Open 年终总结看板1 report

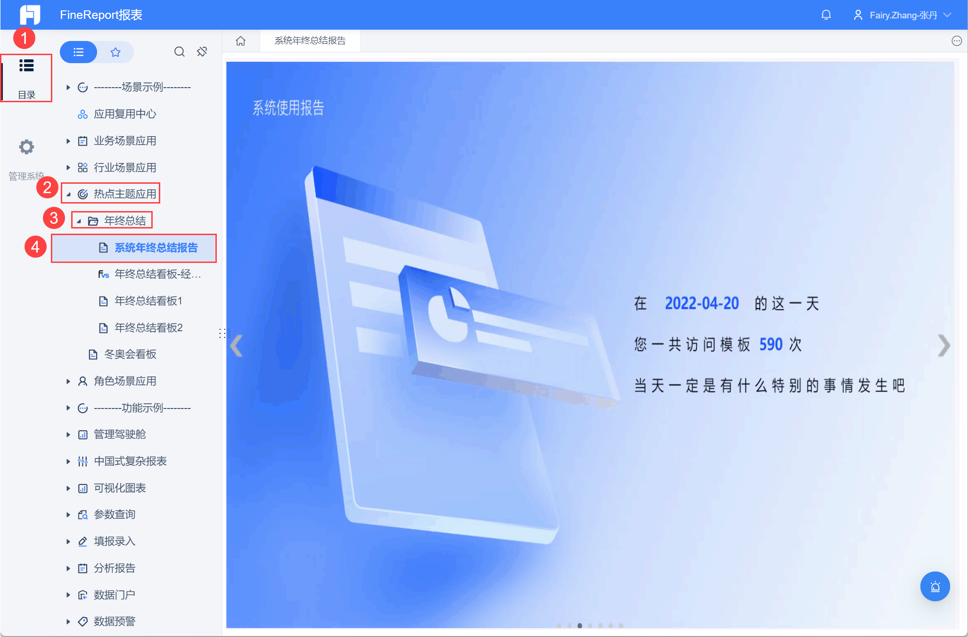pyautogui.click(x=148, y=301)
